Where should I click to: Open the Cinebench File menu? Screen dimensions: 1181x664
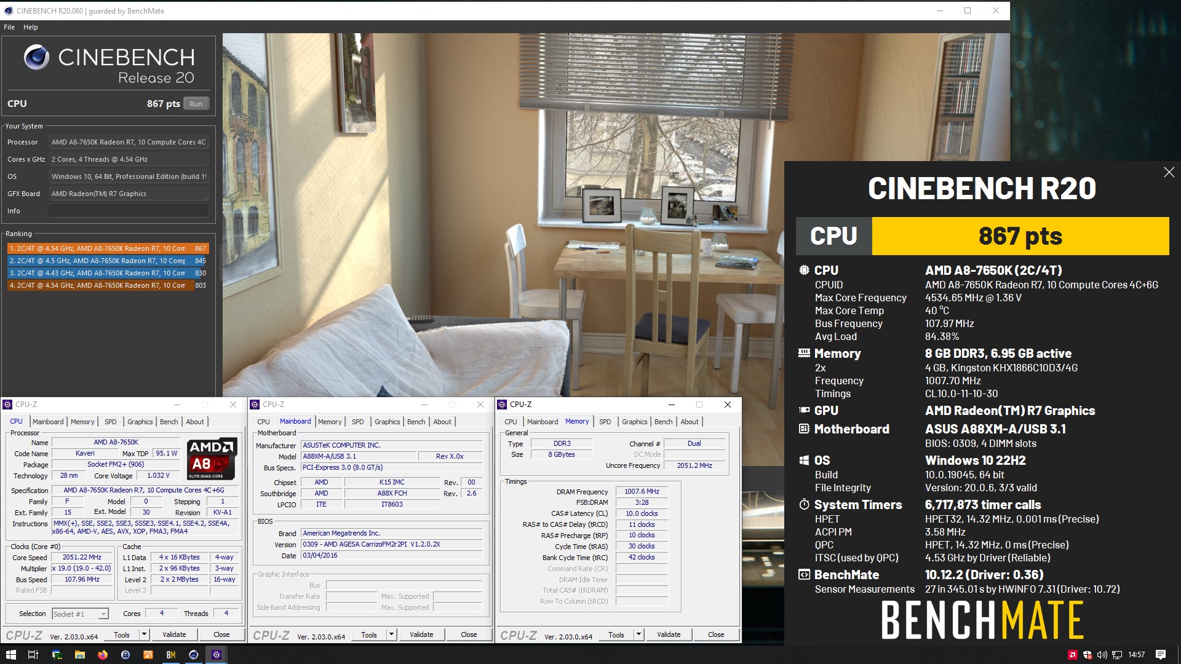[9, 27]
